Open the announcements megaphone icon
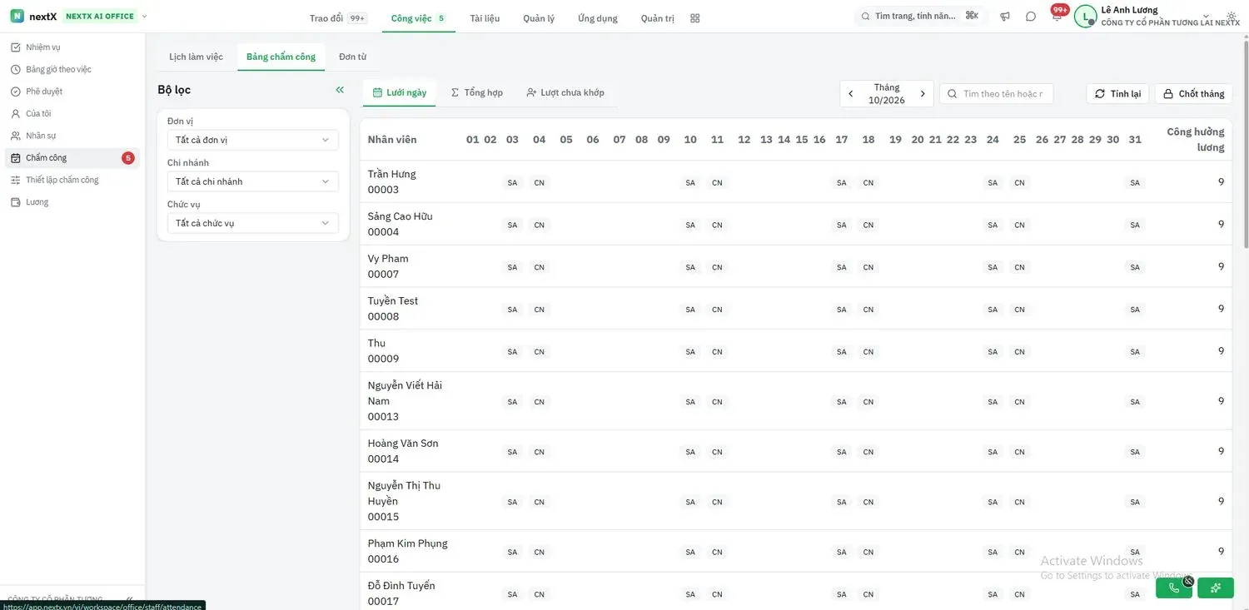The image size is (1249, 610). click(1005, 17)
